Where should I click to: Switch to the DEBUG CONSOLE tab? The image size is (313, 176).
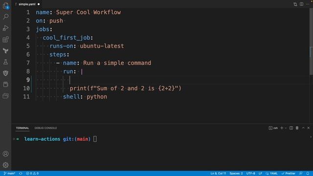tap(45, 128)
